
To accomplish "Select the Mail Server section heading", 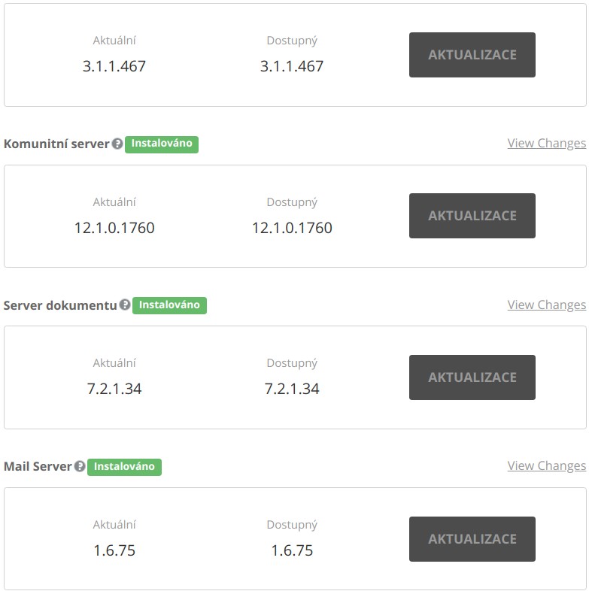I will (x=38, y=467).
